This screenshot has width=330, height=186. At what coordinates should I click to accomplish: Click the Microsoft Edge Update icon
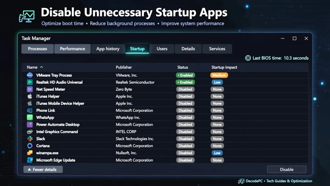(30, 160)
